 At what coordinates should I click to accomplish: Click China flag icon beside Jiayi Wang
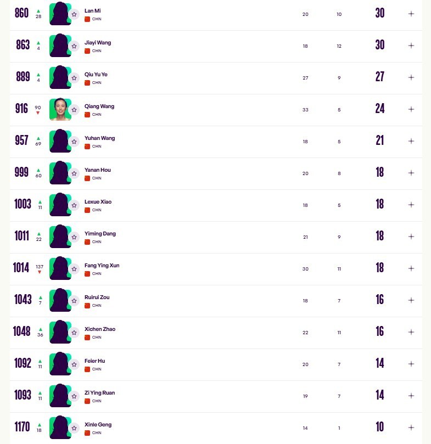(87, 51)
